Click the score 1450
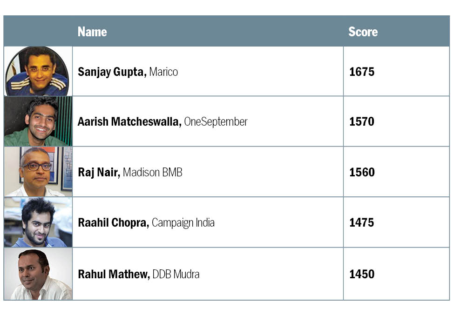This screenshot has height=322, width=454. (362, 275)
